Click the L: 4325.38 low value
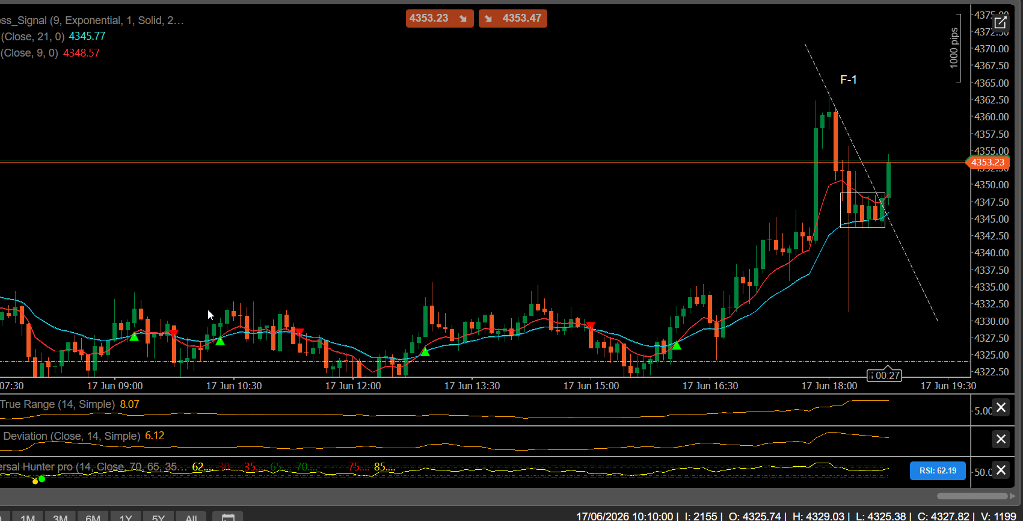 pyautogui.click(x=880, y=516)
